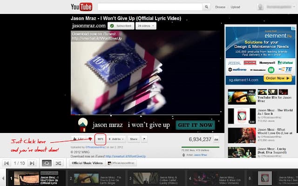This screenshot has height=186, width=298.
Task: Click the search magnifier button
Action: point(206,7)
